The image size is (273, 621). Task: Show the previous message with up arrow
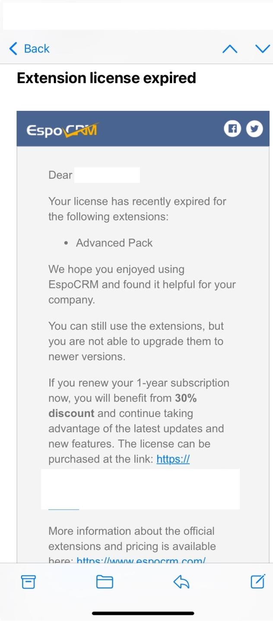(x=230, y=49)
